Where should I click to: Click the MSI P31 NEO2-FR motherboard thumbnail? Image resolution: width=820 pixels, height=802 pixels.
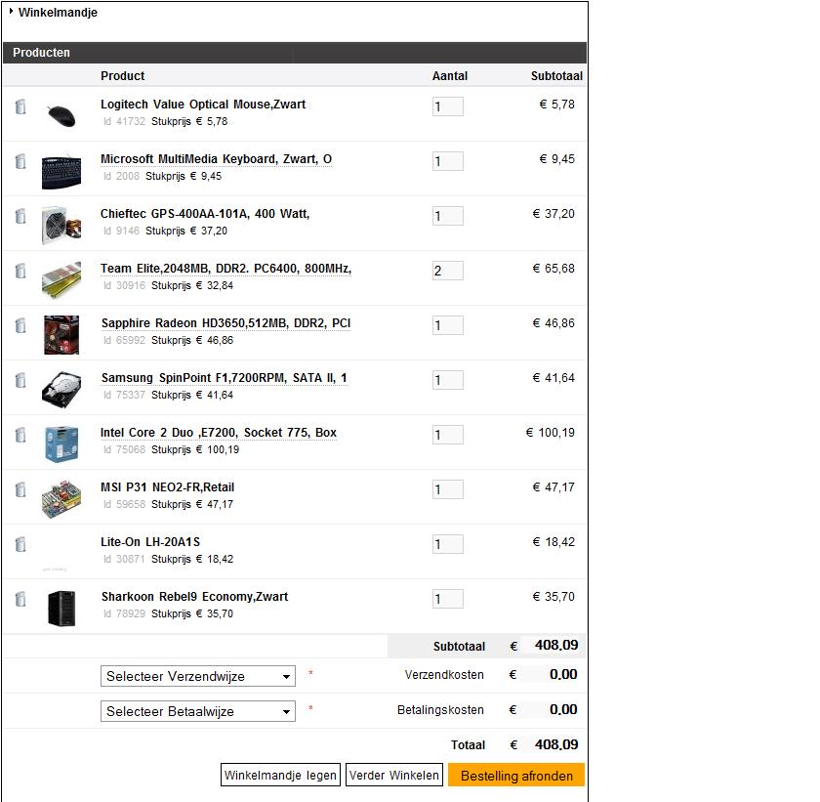[61, 498]
